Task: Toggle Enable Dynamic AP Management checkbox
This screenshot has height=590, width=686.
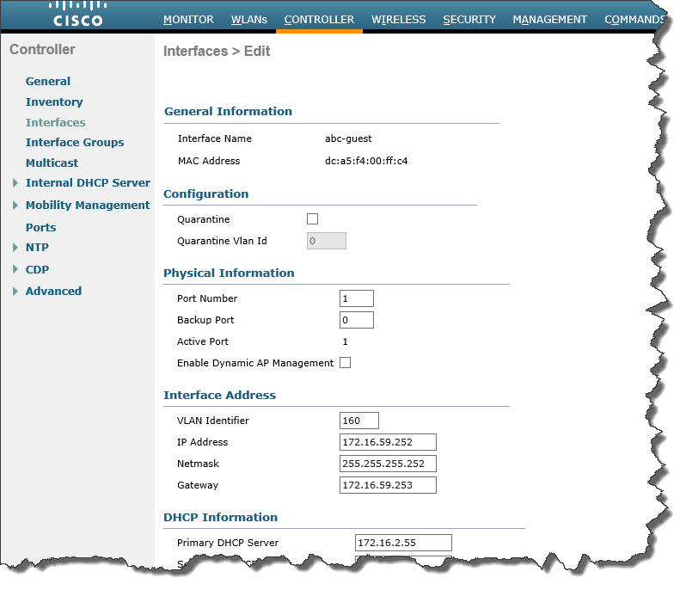Action: coord(346,363)
